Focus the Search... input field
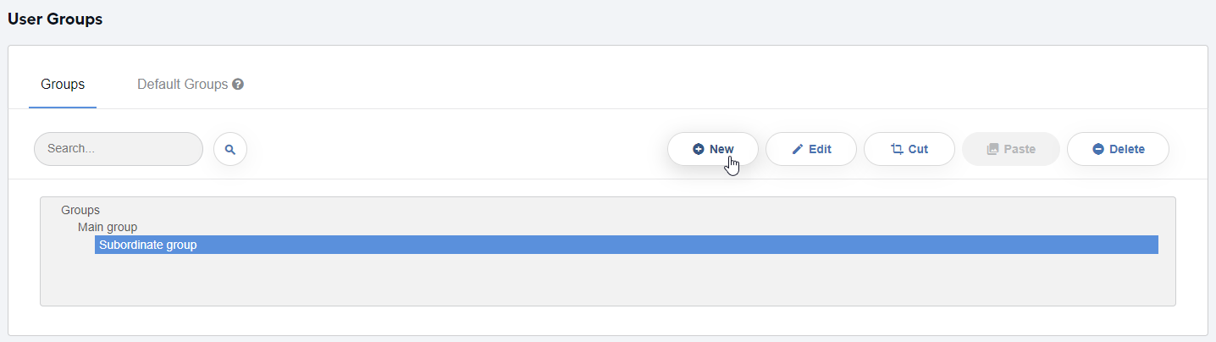 [x=119, y=149]
